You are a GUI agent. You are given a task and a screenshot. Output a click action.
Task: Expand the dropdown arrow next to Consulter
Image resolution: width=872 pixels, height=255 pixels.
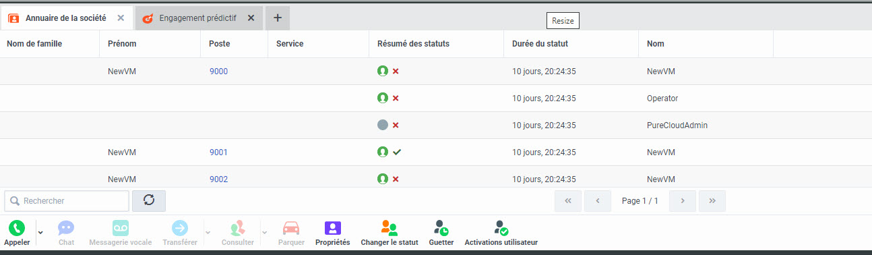(264, 232)
